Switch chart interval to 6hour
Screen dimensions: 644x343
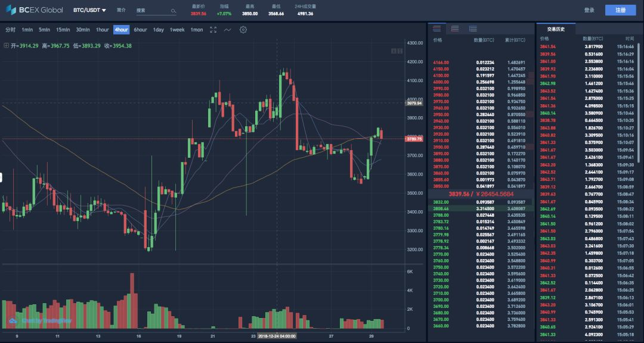[x=140, y=30]
